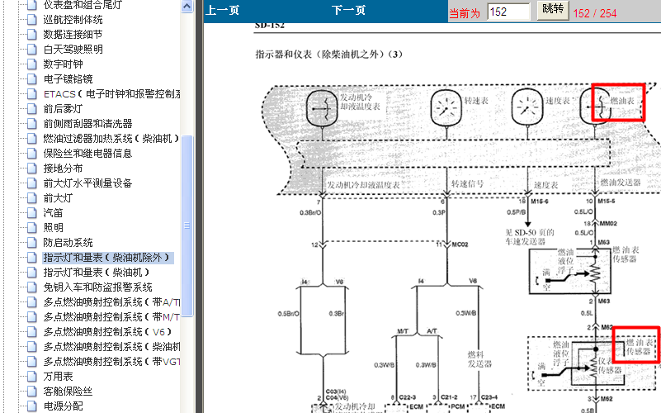Screen dimensions: 661x413
Task: Open 接地分布 item
Action: click(x=63, y=169)
